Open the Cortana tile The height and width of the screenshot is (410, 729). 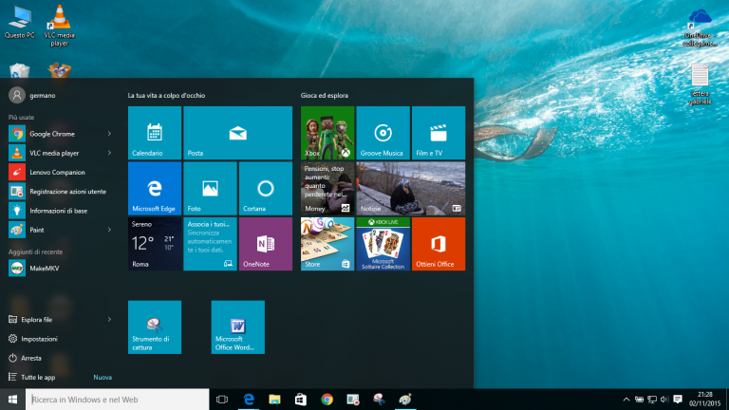point(265,188)
